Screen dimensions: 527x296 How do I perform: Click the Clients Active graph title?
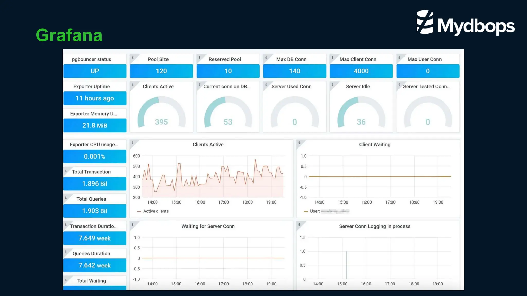pyautogui.click(x=208, y=145)
